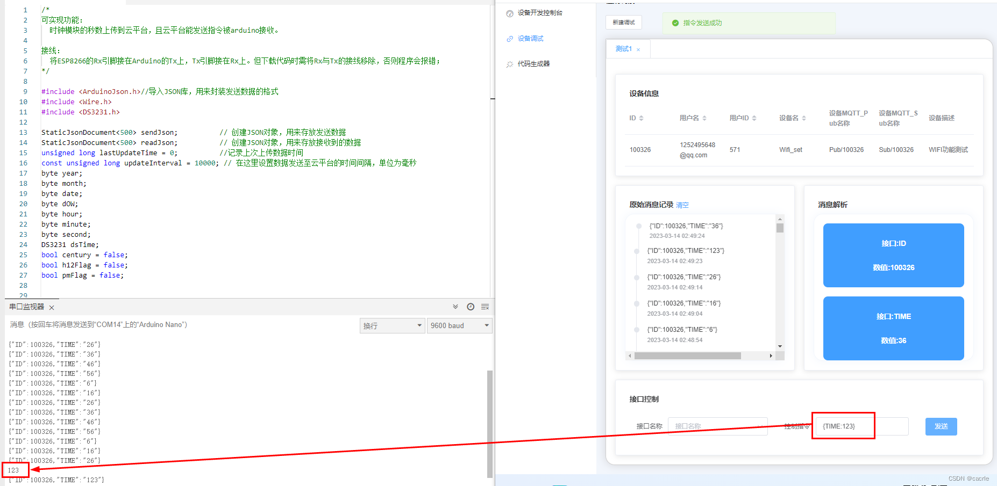Click table cell 100326 under ID
This screenshot has width=997, height=486.
pos(640,150)
